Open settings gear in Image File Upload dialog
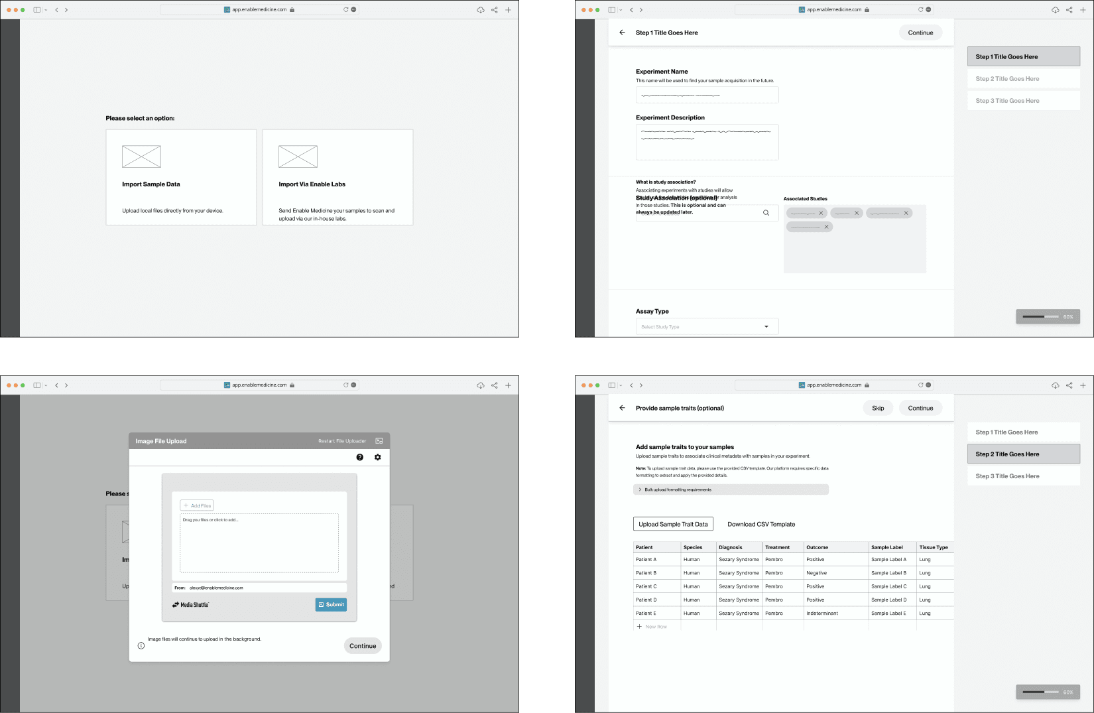Image resolution: width=1094 pixels, height=713 pixels. click(378, 457)
